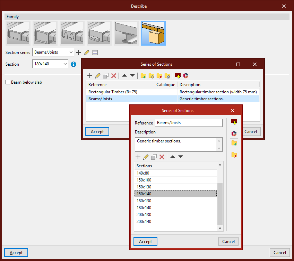Choose the fourth beam family with bottom plate
The height and width of the screenshot is (261, 294).
99,33
